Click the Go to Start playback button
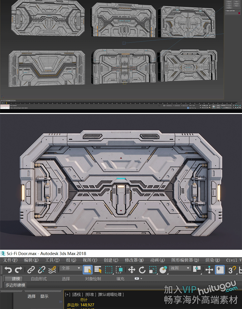 (x=200, y=106)
